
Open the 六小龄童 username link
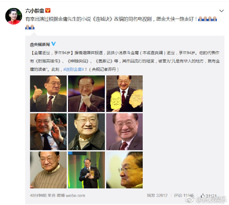(x=35, y=11)
